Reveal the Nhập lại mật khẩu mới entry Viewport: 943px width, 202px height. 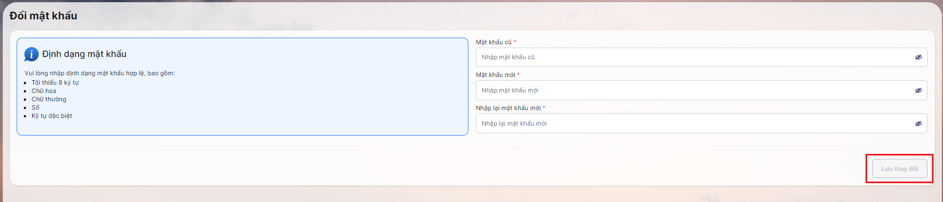[x=918, y=124]
